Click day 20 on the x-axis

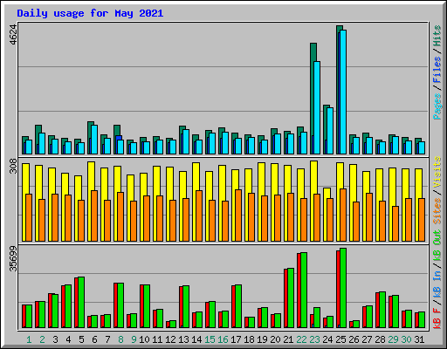[275, 339]
